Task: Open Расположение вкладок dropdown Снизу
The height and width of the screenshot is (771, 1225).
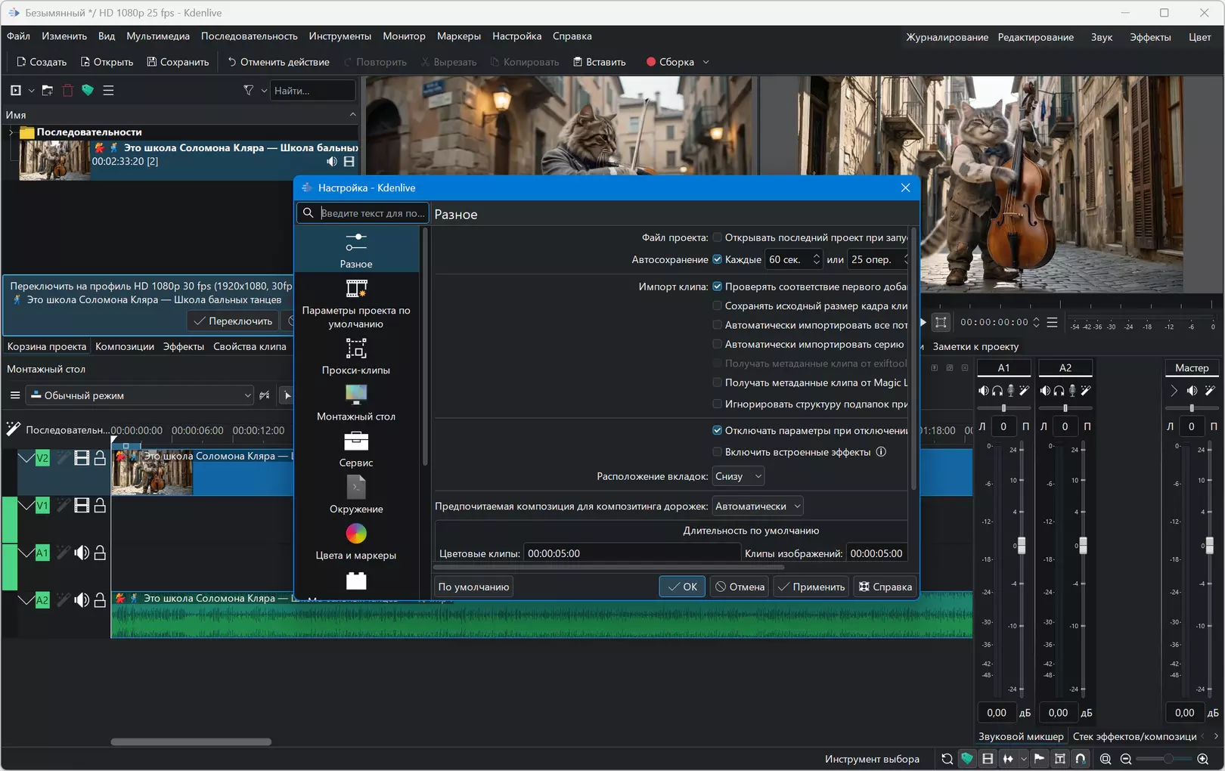Action: coord(738,476)
